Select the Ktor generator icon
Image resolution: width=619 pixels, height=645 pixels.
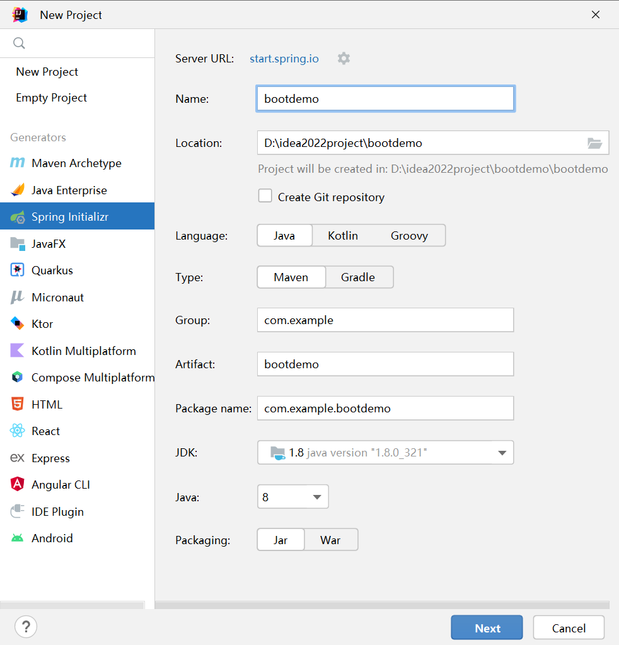pos(17,323)
